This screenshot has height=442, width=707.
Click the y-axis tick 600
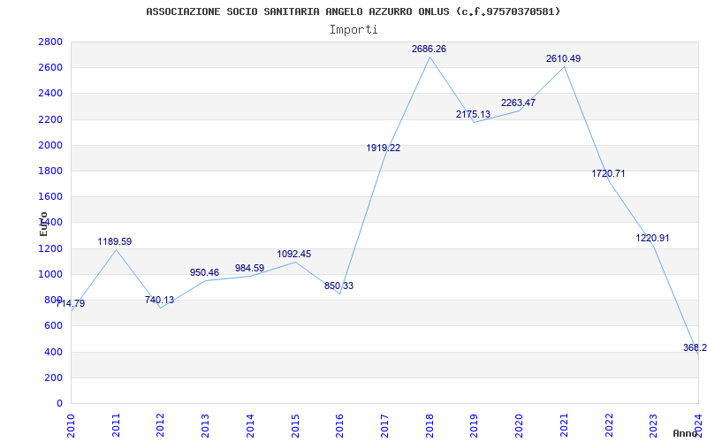coord(53,325)
